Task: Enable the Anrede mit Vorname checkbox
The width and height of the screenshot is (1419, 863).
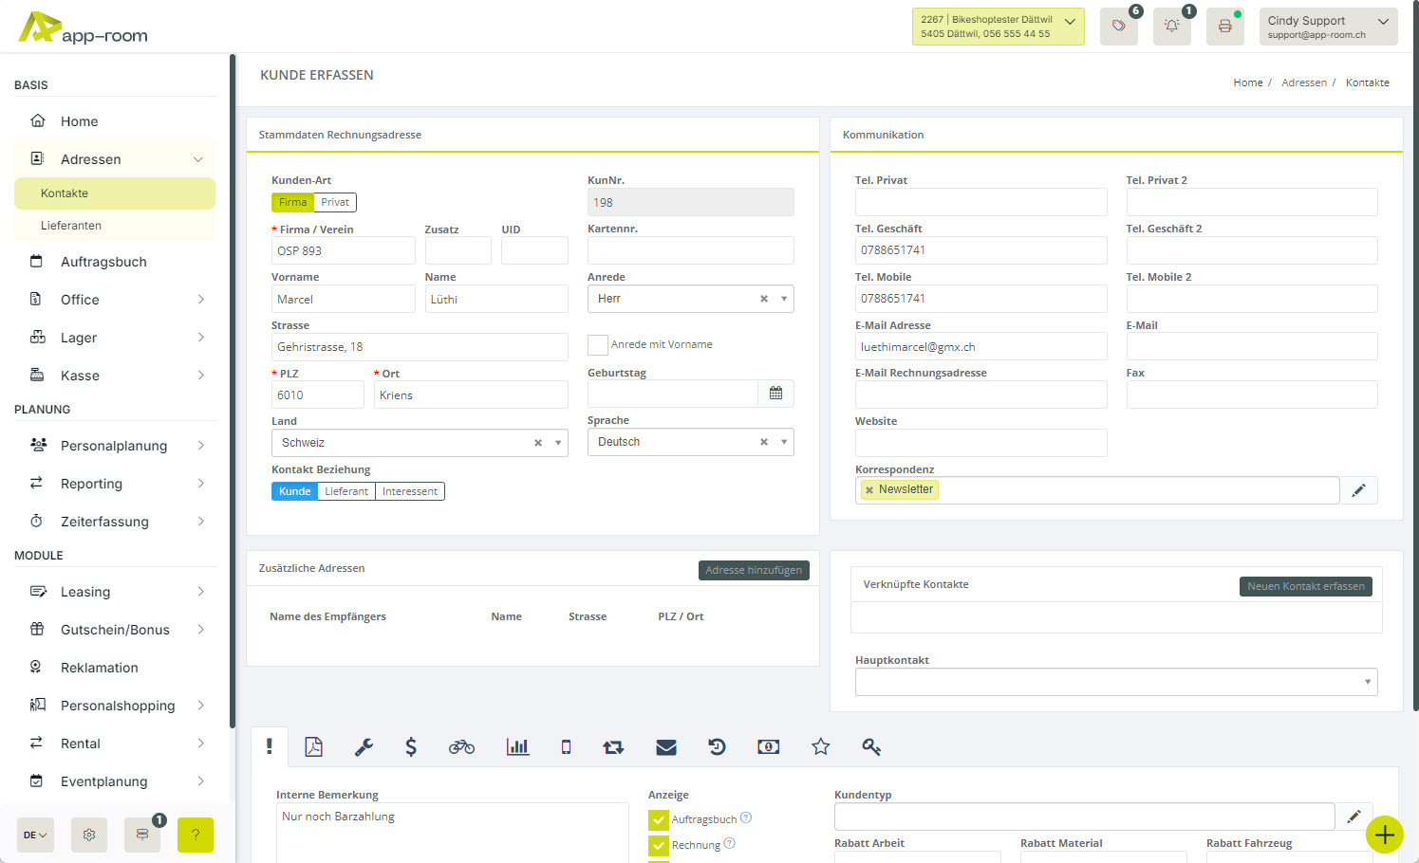Action: coord(598,345)
